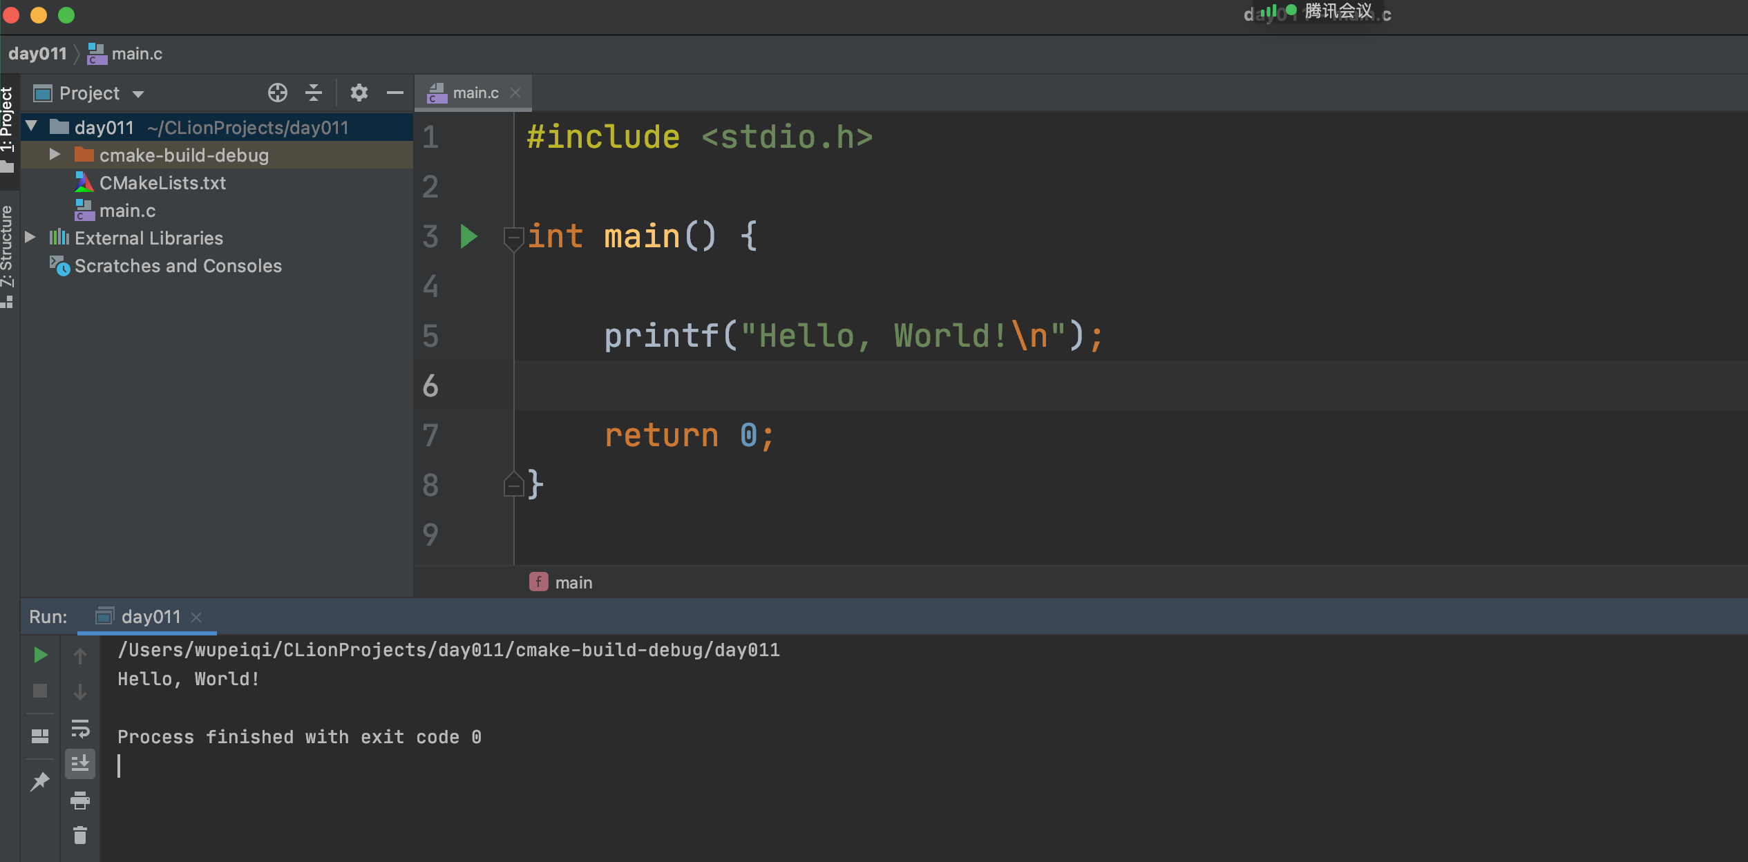
Task: Open the Project view dropdown
Action: 138,94
